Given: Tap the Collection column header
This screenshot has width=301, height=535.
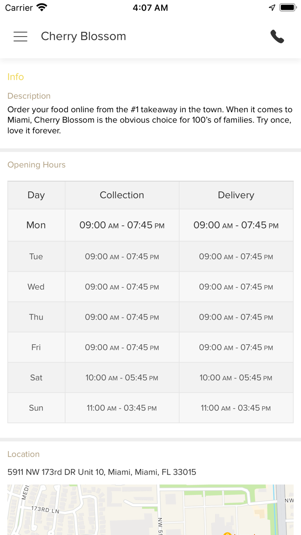Looking at the screenshot, I should tap(122, 195).
